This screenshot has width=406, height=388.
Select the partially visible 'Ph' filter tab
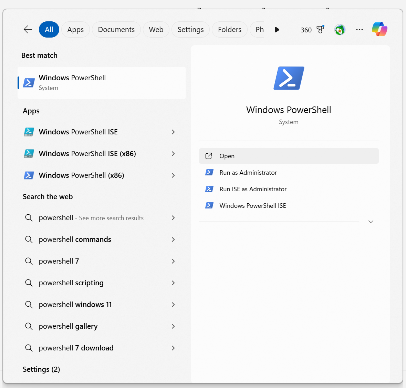(x=257, y=30)
